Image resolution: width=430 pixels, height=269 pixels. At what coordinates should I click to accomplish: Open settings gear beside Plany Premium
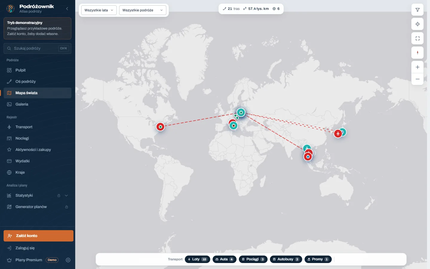pos(68,260)
